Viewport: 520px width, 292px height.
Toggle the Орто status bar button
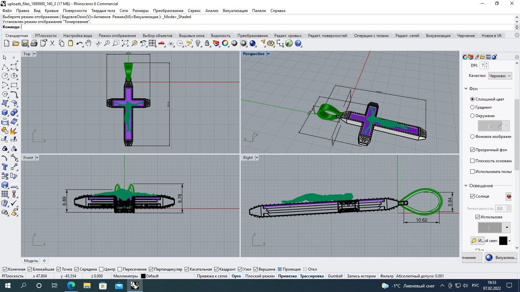click(236, 276)
